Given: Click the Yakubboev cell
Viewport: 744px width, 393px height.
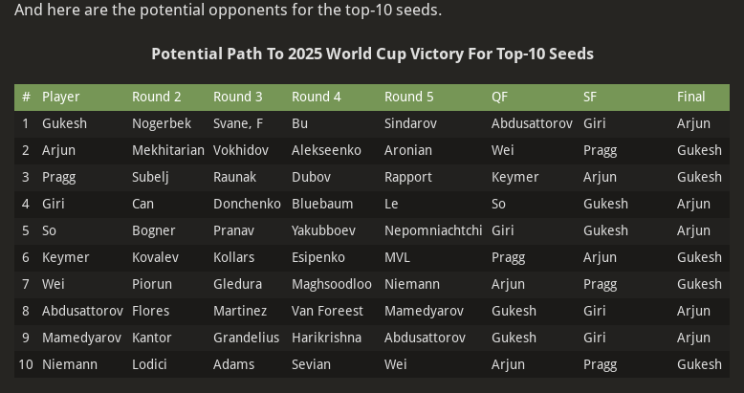Looking at the screenshot, I should [323, 230].
